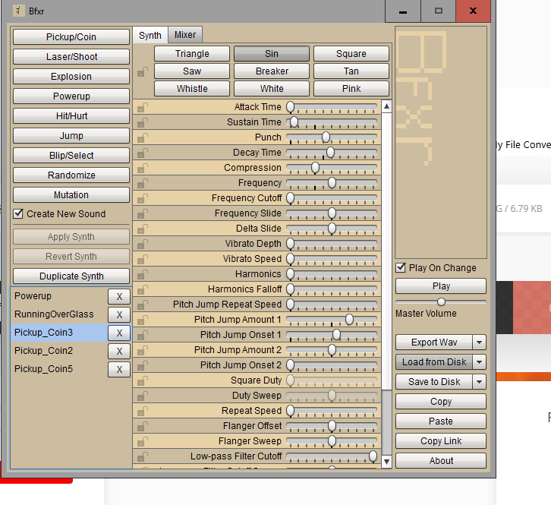Click lock icon beside Frequency slider

[x=142, y=184]
